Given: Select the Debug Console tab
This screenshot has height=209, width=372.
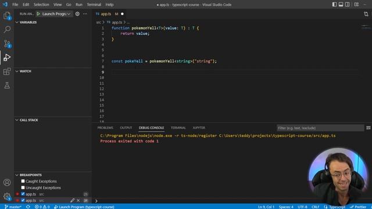Looking at the screenshot, I should point(151,128).
